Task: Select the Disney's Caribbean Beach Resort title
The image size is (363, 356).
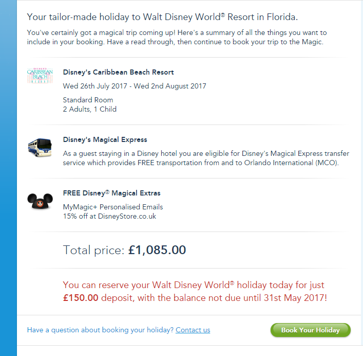Action: click(118, 72)
